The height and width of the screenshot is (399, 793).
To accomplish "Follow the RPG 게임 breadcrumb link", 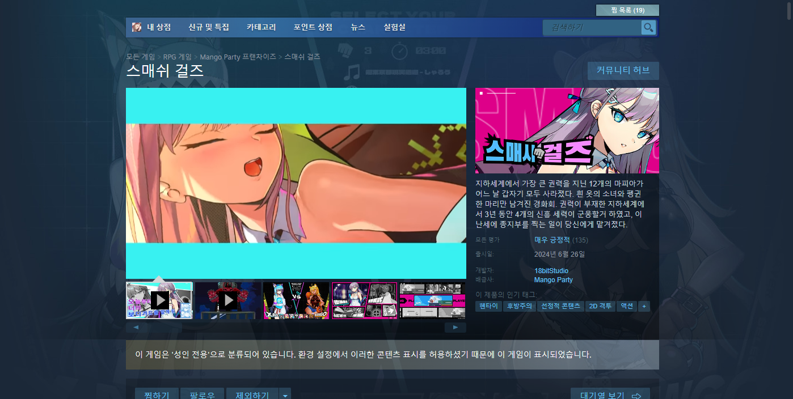I will click(178, 57).
